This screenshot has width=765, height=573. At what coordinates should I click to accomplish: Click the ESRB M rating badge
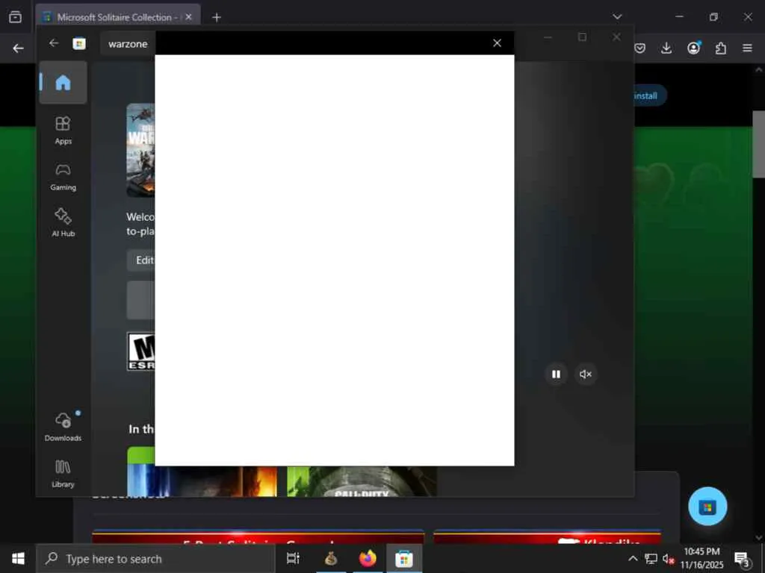(141, 351)
